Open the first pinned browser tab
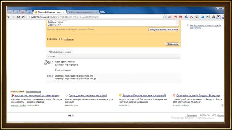The height and width of the screenshot is (130, 232). pos(10,12)
